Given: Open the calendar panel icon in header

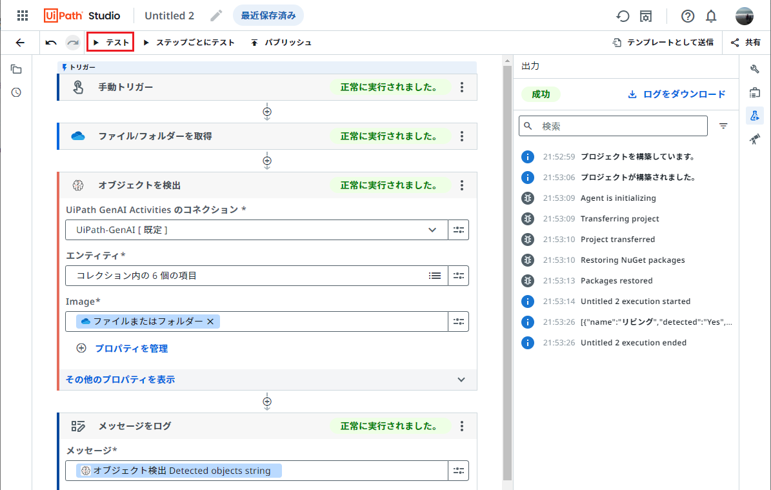Looking at the screenshot, I should coord(646,16).
